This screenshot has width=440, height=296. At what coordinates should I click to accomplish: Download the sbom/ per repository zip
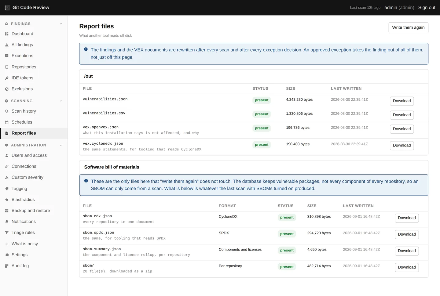pos(407,267)
